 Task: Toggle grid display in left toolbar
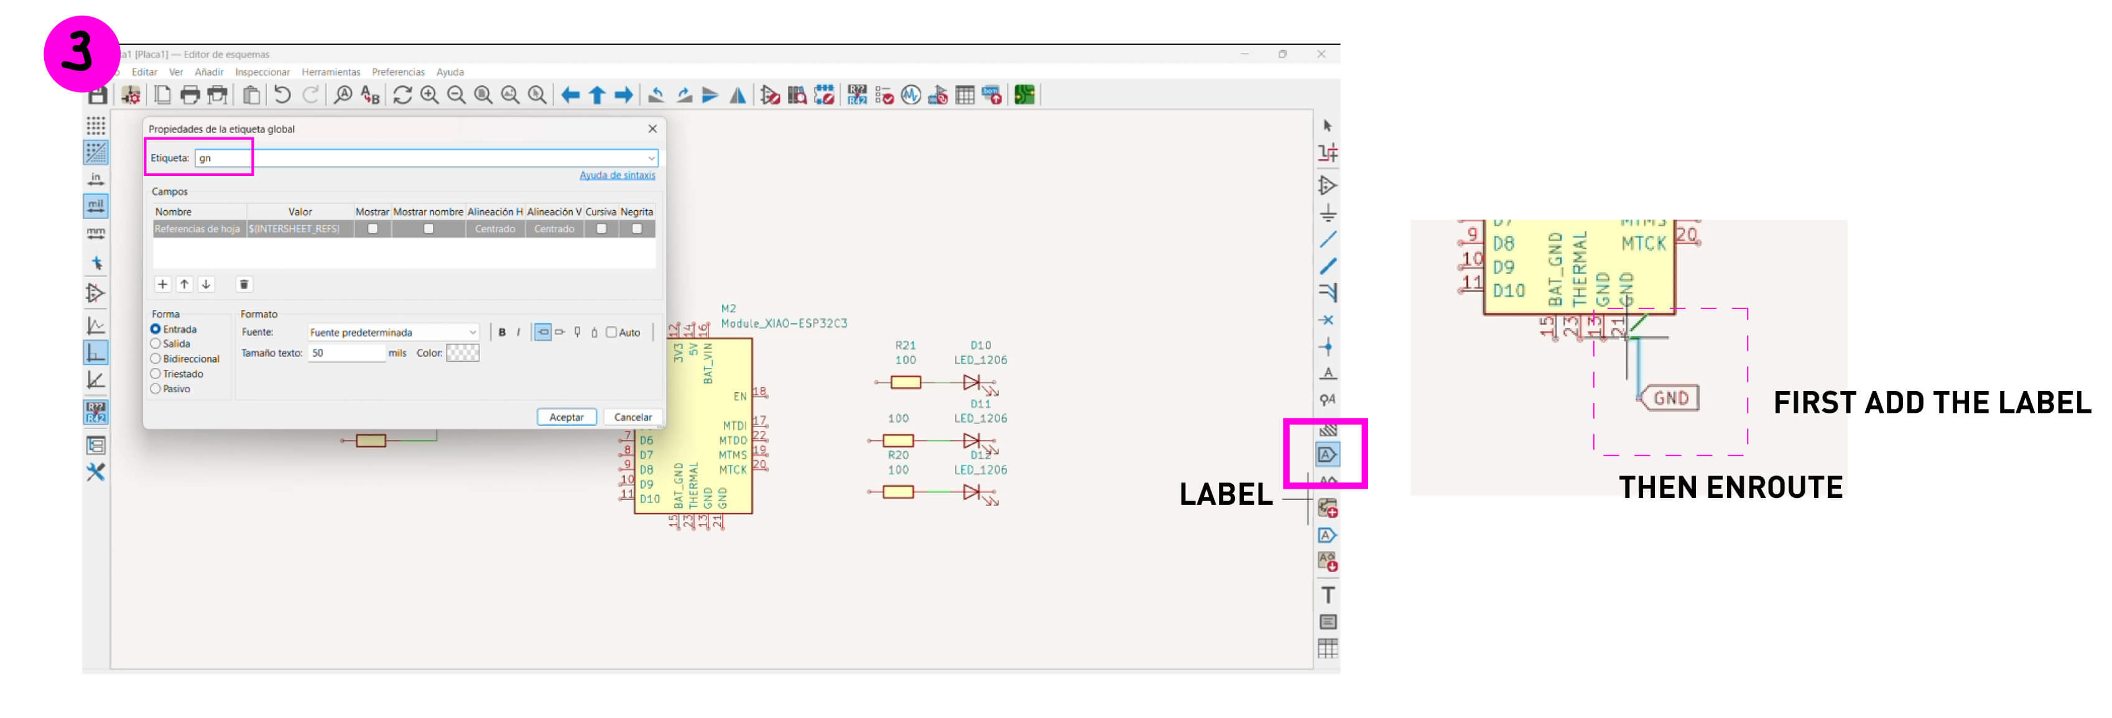(96, 126)
